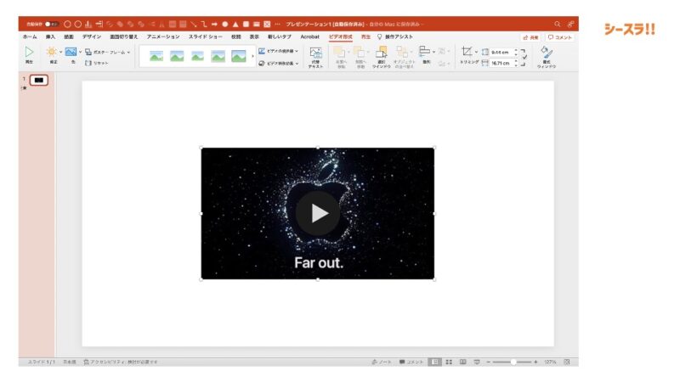Viewport: 680px width, 382px height.
Task: Click zoom in plus button
Action: coord(535,362)
